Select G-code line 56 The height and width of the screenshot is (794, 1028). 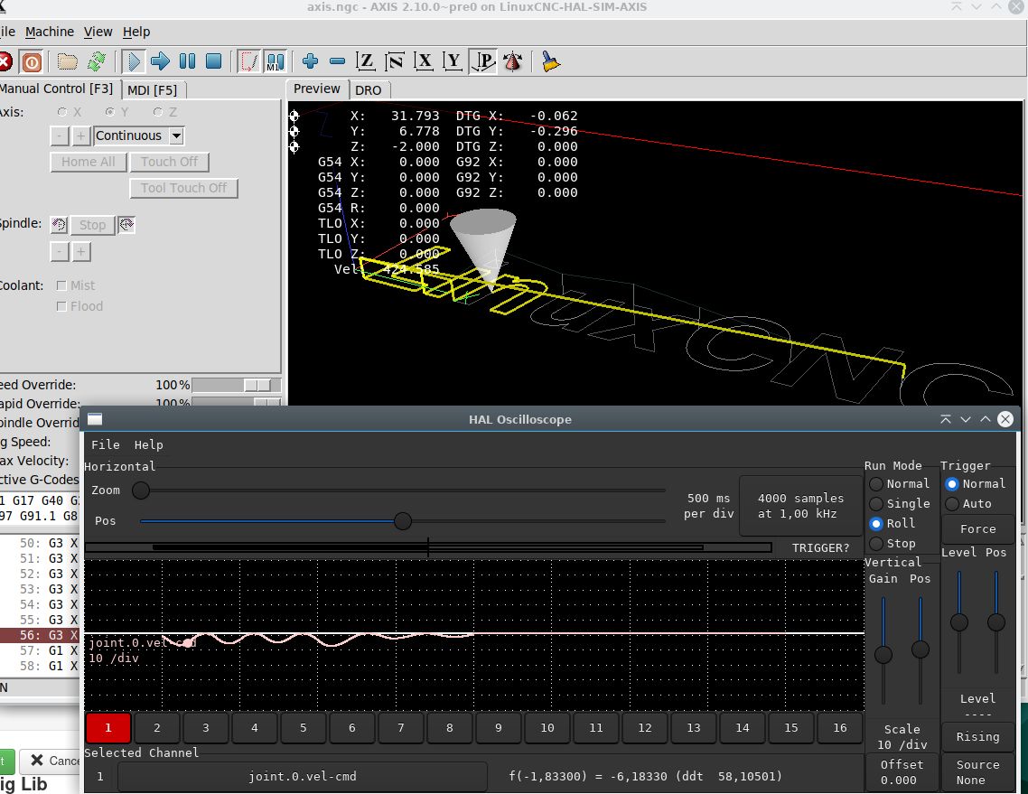(x=40, y=635)
